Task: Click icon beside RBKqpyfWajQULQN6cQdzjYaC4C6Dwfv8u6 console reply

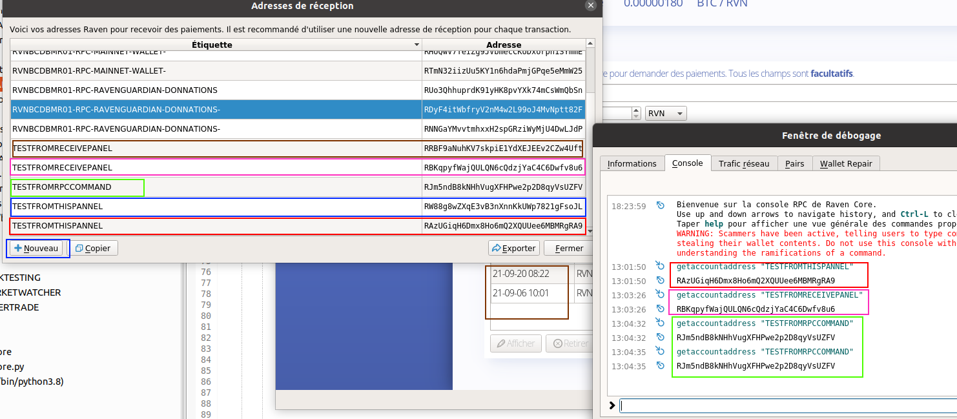Action: [660, 309]
